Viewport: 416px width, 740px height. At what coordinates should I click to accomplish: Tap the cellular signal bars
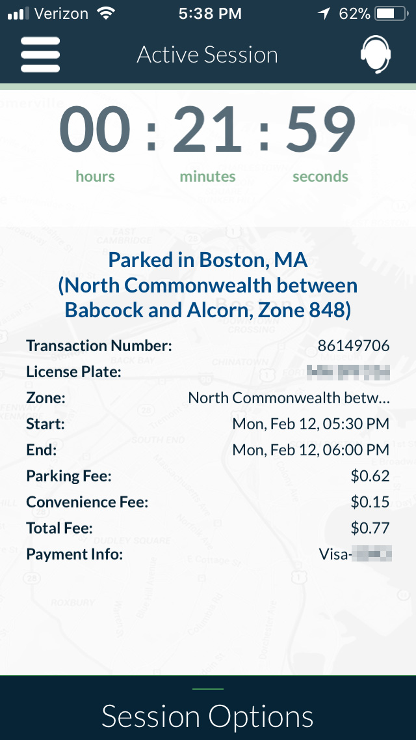point(19,14)
